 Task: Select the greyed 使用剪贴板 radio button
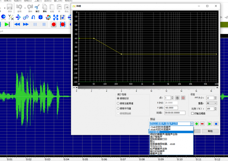click(x=118, y=113)
